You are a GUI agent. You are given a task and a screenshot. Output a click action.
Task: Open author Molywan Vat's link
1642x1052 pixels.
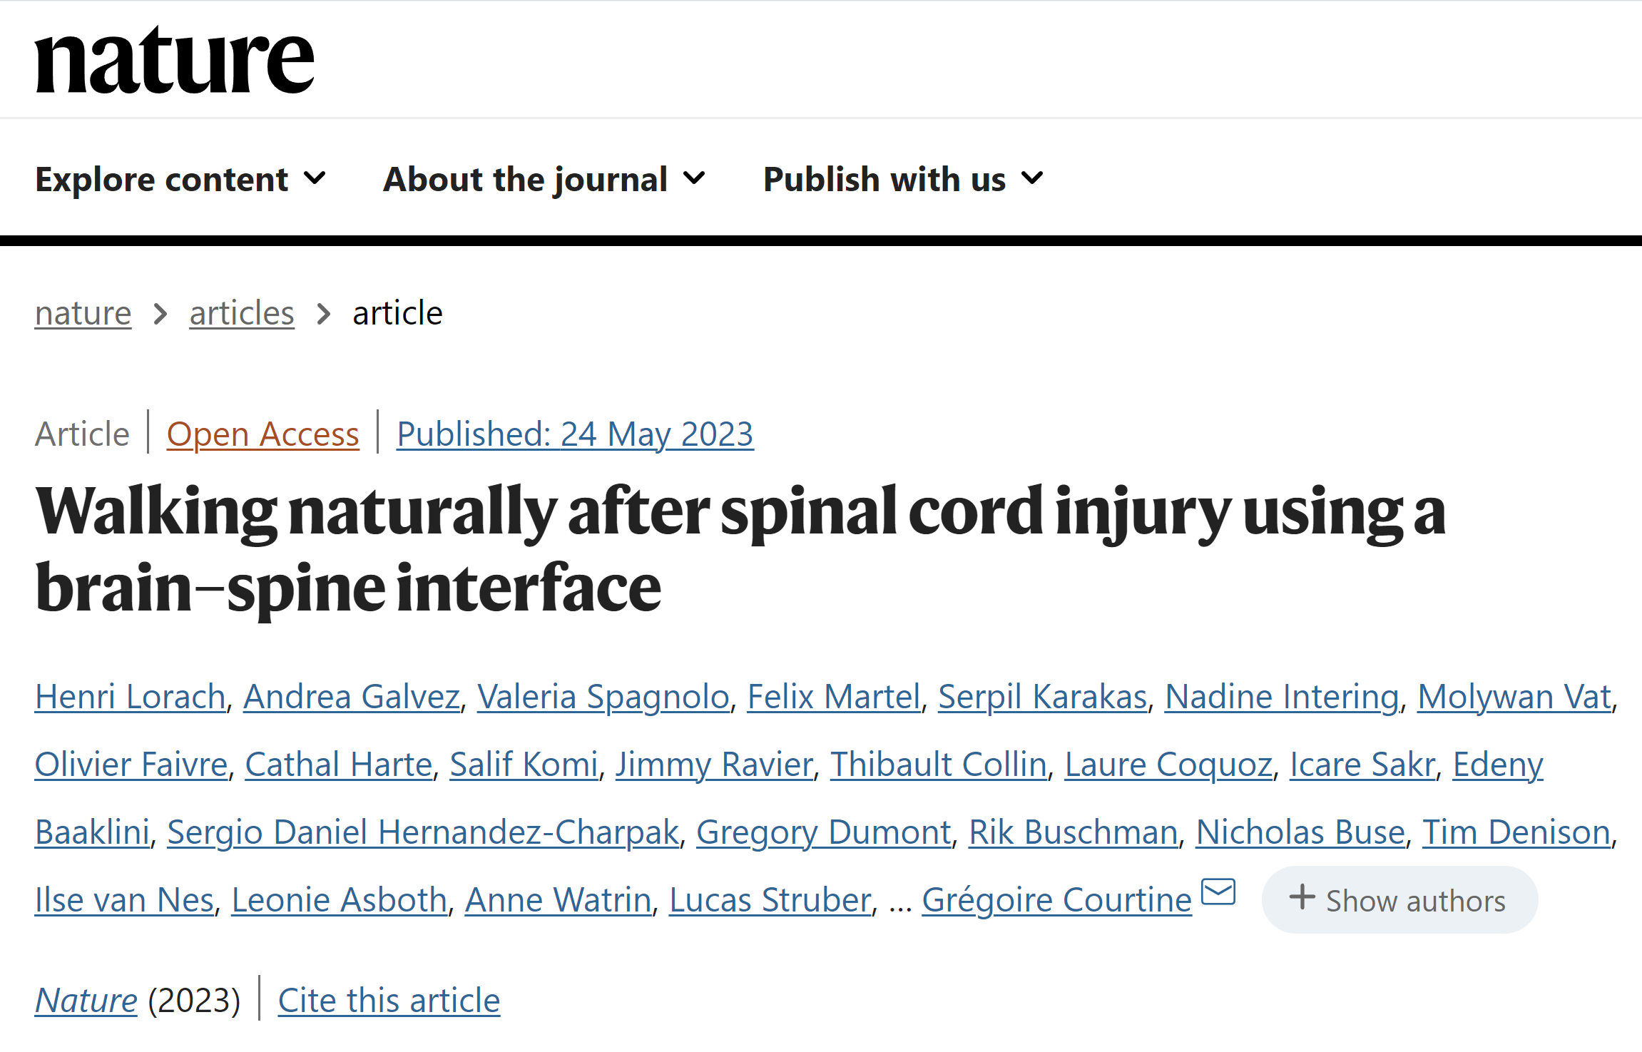click(1514, 697)
